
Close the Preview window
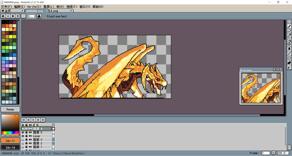point(281,70)
